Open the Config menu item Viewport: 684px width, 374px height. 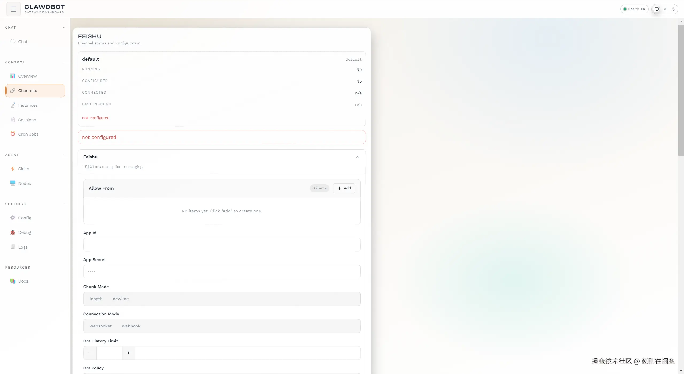25,218
